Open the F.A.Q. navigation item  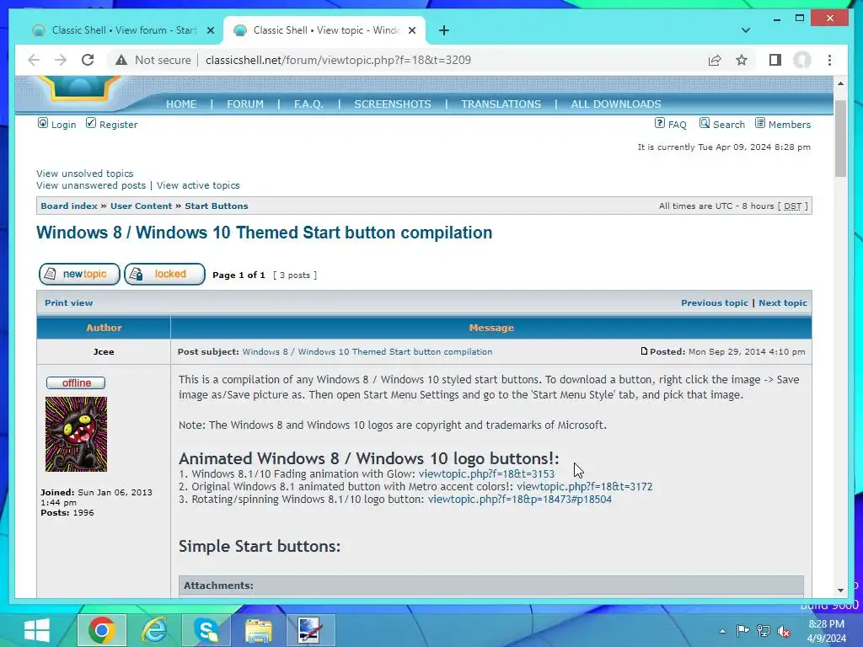pos(308,104)
